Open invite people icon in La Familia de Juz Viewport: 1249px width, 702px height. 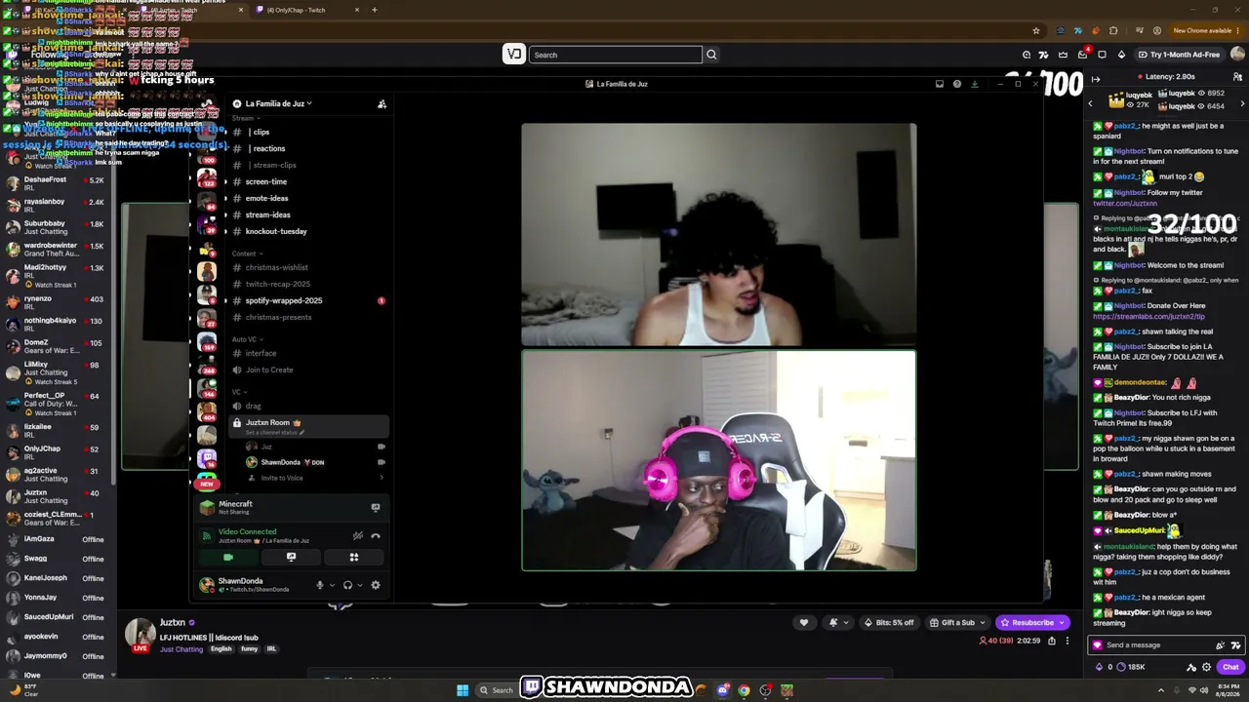coord(382,103)
